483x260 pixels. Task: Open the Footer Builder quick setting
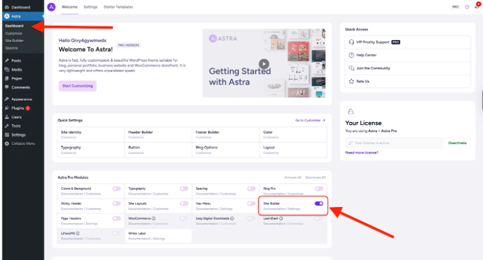click(225, 134)
